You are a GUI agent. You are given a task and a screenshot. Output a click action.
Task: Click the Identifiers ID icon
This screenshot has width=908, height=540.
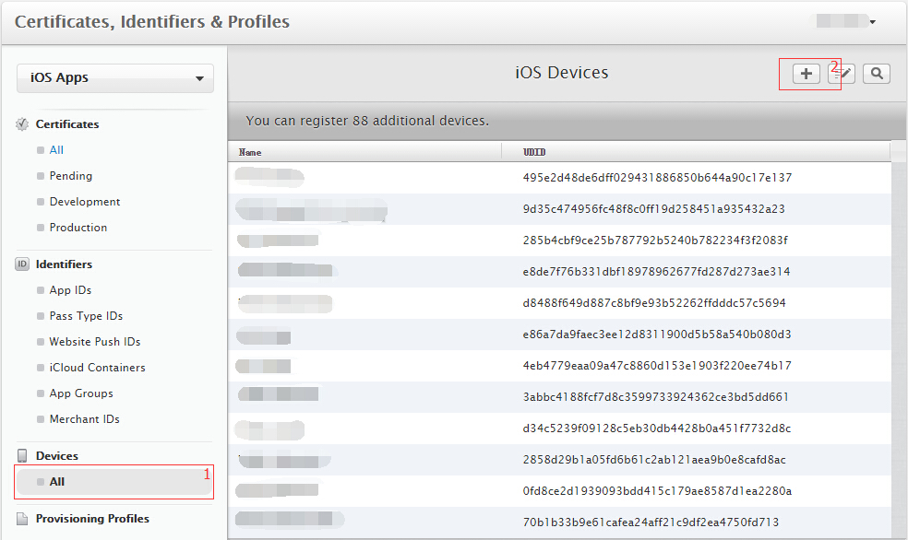(22, 264)
